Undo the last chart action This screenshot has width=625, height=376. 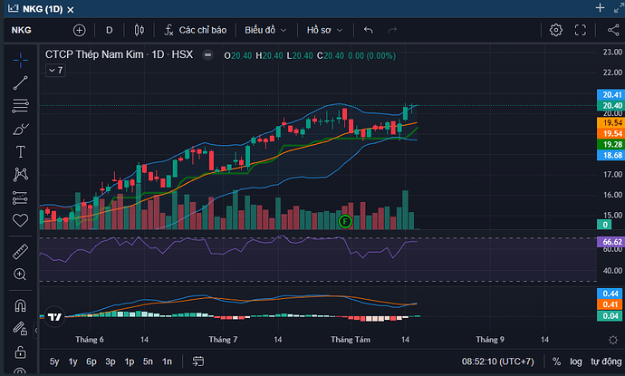click(369, 30)
